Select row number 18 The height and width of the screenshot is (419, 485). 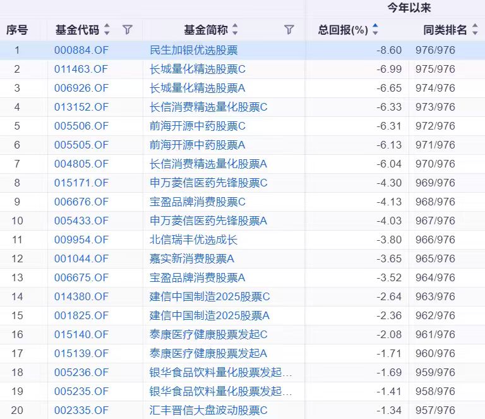point(17,372)
